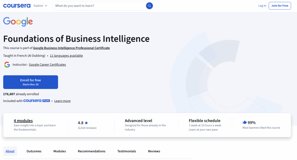Open the Reviews tab
The image size is (297, 160).
coord(154,151)
